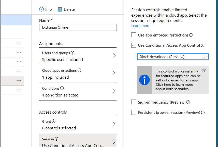218x147 pixels.
Task: Open the ellipsis menu on the gray highlighted row
Action: (19, 80)
